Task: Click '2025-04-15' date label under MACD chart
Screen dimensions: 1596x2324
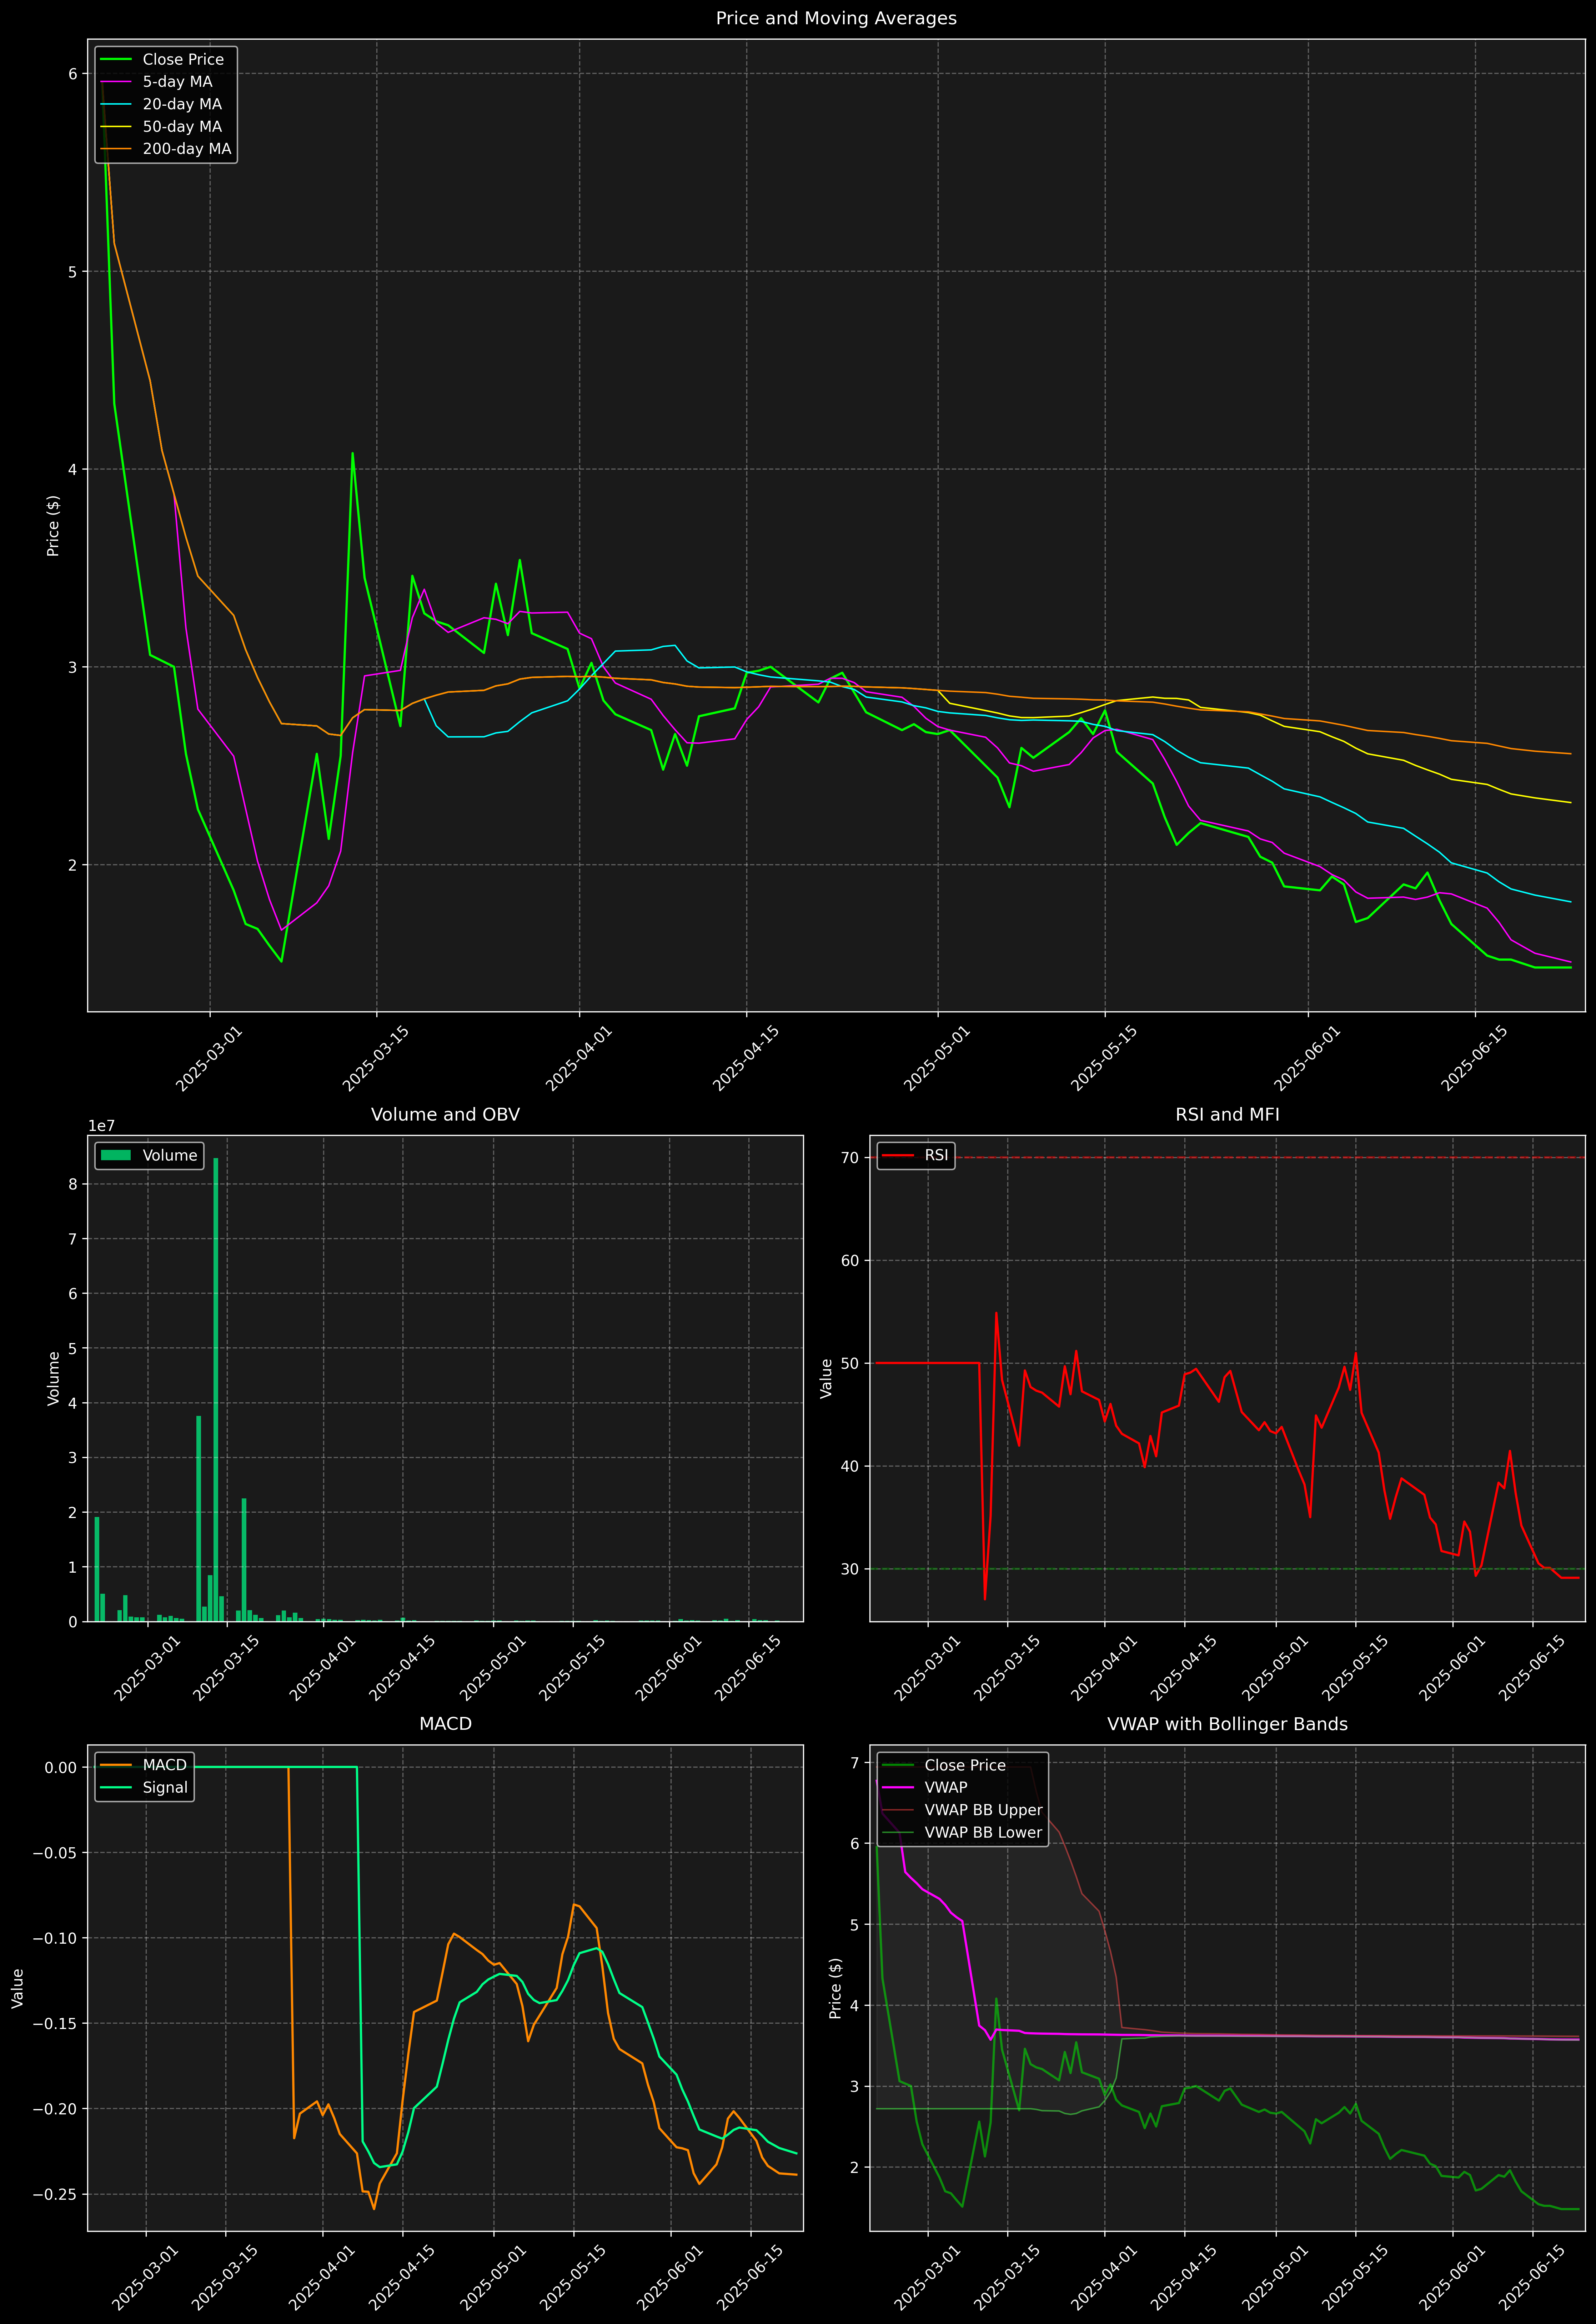Action: [402, 2278]
